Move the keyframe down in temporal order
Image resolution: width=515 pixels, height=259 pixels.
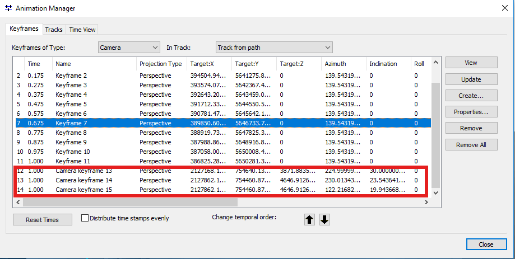pos(324,220)
